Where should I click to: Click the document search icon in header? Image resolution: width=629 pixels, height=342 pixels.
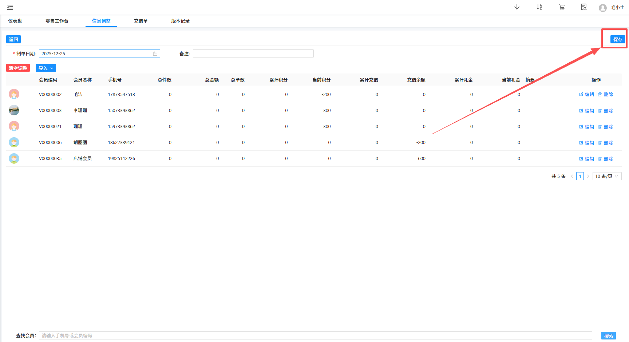583,7
